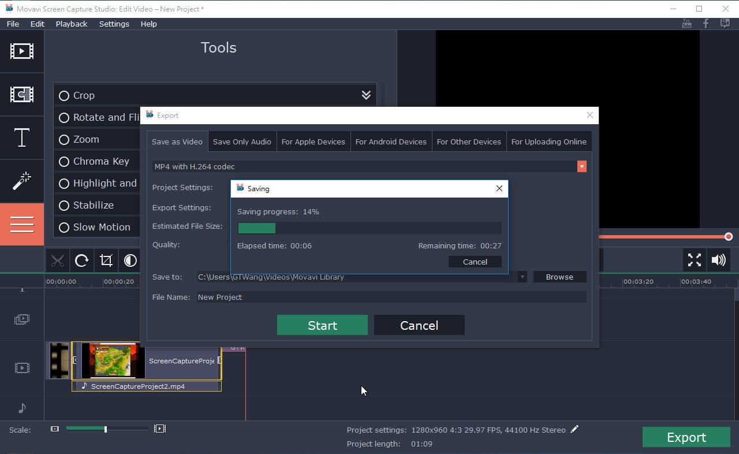Select the Slow Motion radio option
This screenshot has height=454, width=739.
64,228
